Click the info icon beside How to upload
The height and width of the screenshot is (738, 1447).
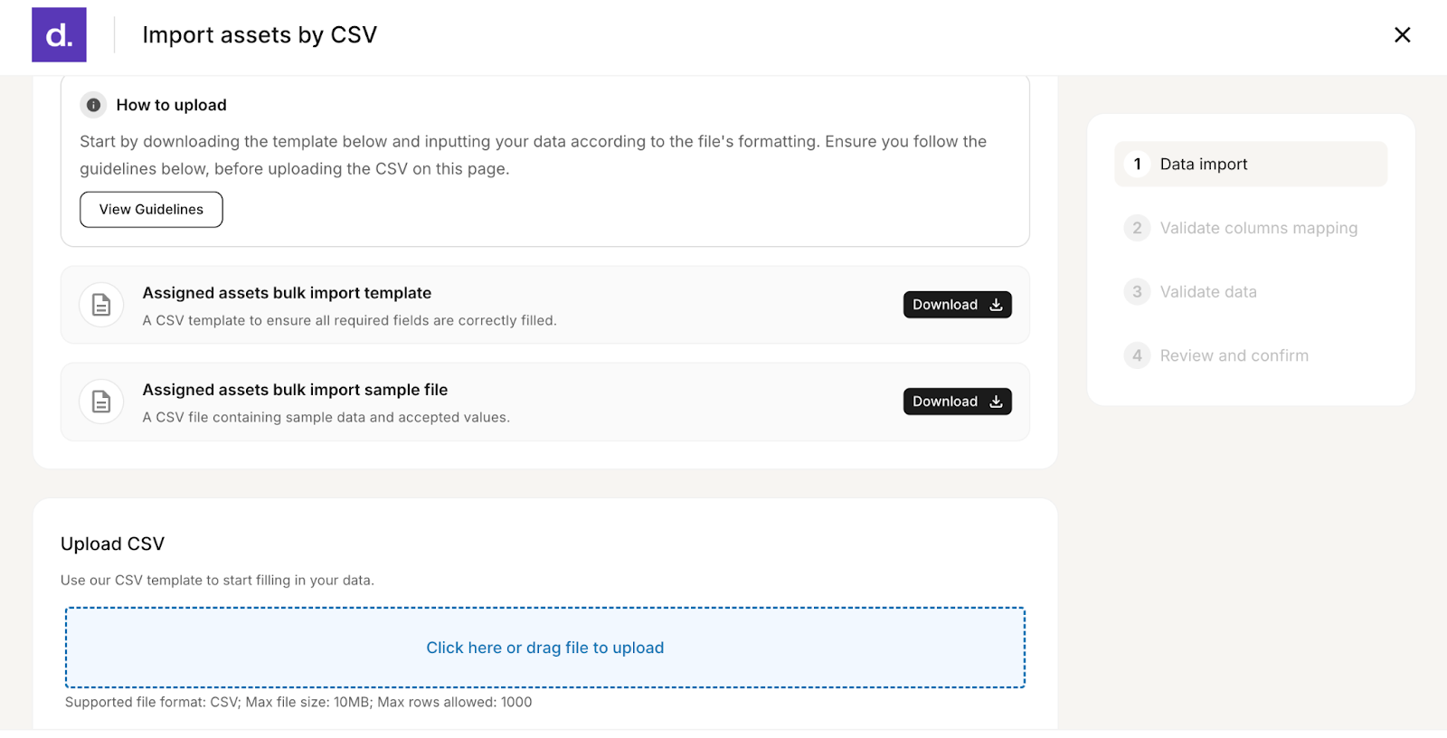pos(93,105)
